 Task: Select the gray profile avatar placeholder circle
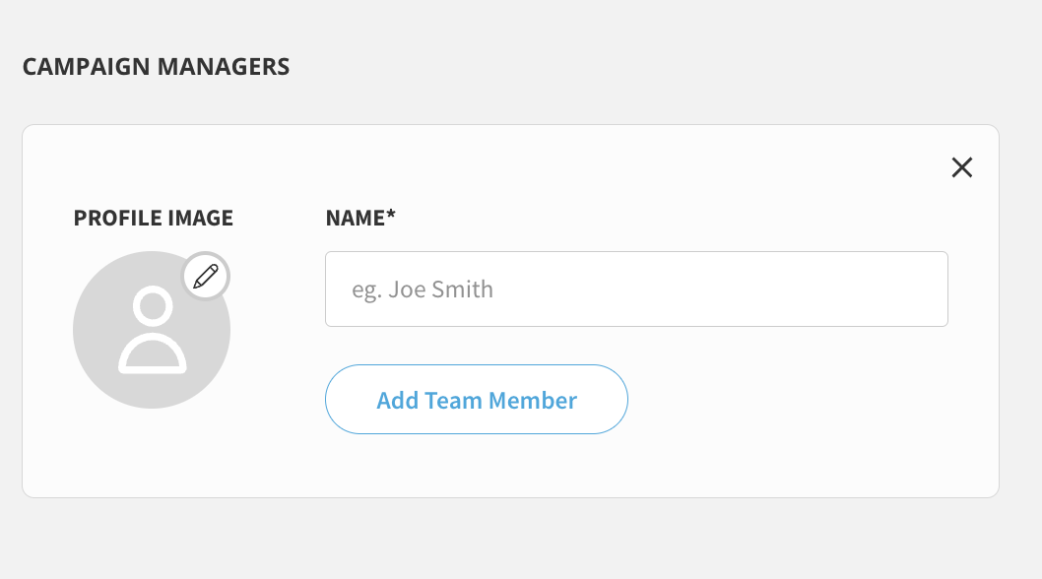(152, 330)
